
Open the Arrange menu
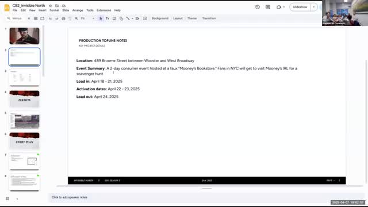[x=78, y=10]
